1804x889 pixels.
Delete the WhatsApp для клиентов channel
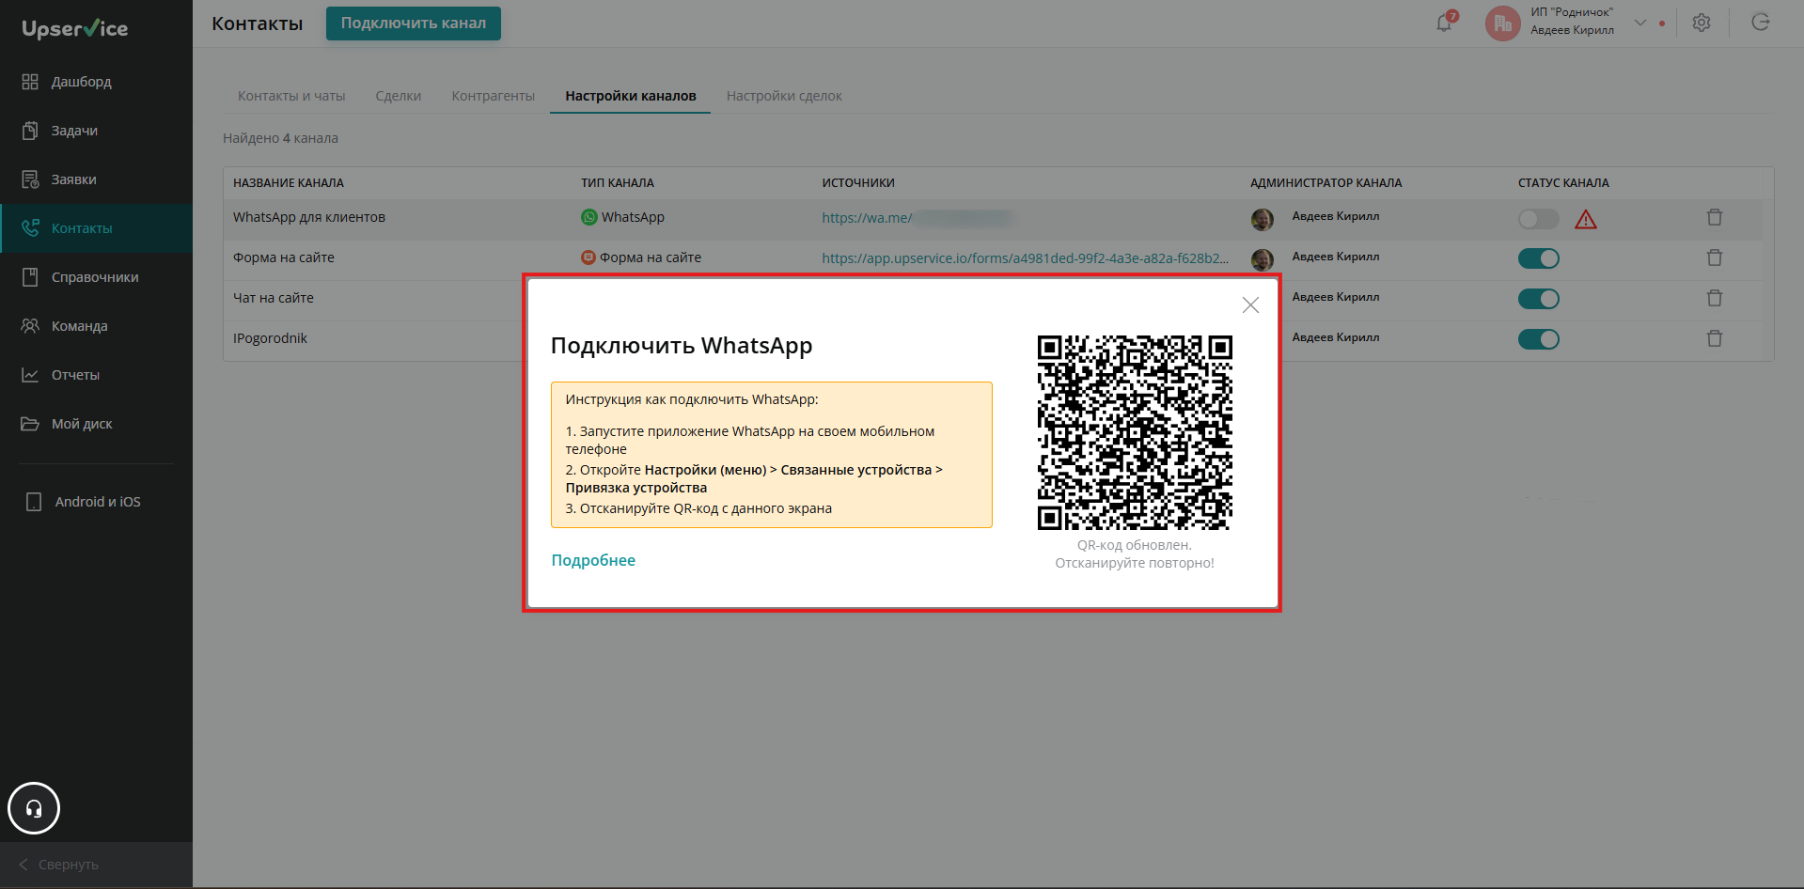1715,217
